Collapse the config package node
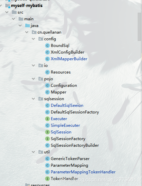This screenshot has width=142, height=186. click(33, 39)
